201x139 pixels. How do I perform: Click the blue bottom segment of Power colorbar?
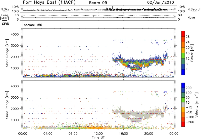tap(183, 72)
